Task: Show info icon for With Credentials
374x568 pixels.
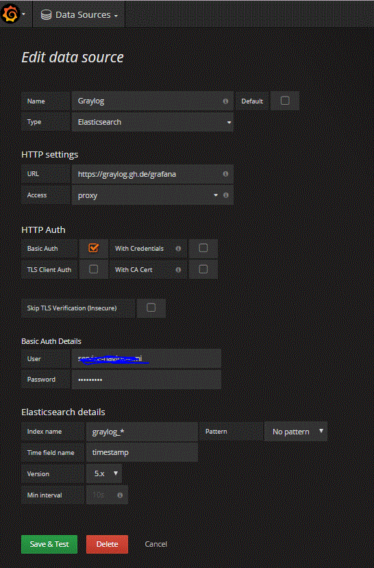Action: [x=178, y=249]
